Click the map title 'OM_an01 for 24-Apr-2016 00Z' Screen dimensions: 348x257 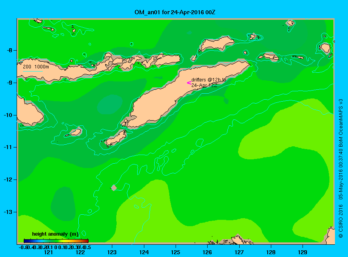pos(175,12)
